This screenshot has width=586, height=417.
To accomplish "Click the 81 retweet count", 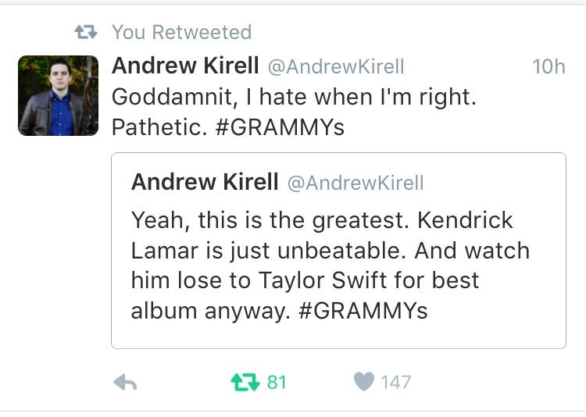I will pyautogui.click(x=277, y=383).
